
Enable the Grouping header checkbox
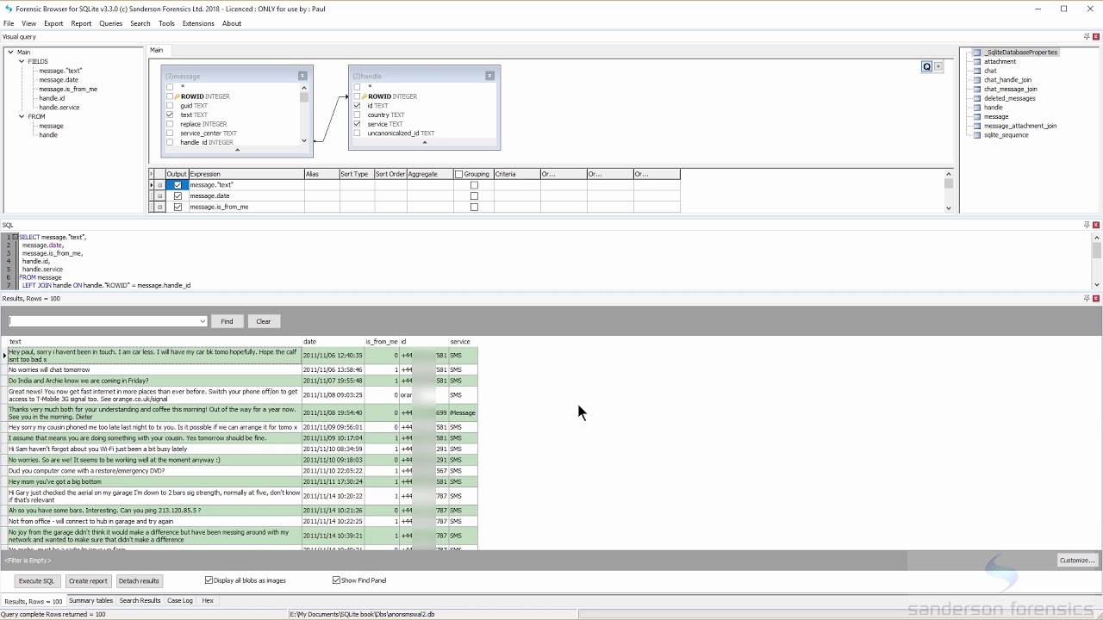click(x=458, y=174)
